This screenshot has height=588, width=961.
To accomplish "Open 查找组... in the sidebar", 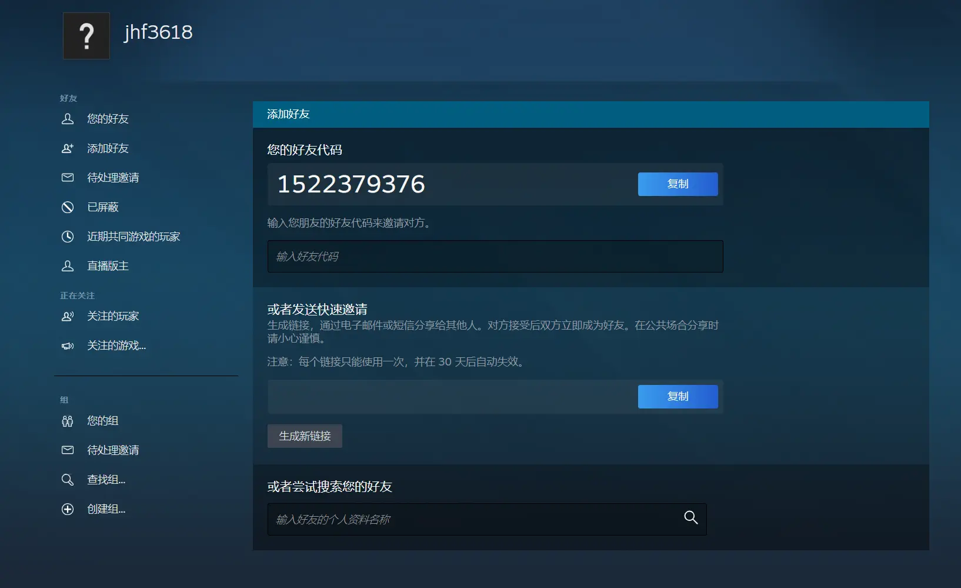I will coord(106,480).
